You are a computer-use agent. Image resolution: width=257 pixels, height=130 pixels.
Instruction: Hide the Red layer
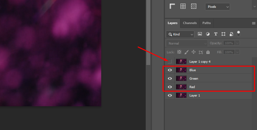170,87
